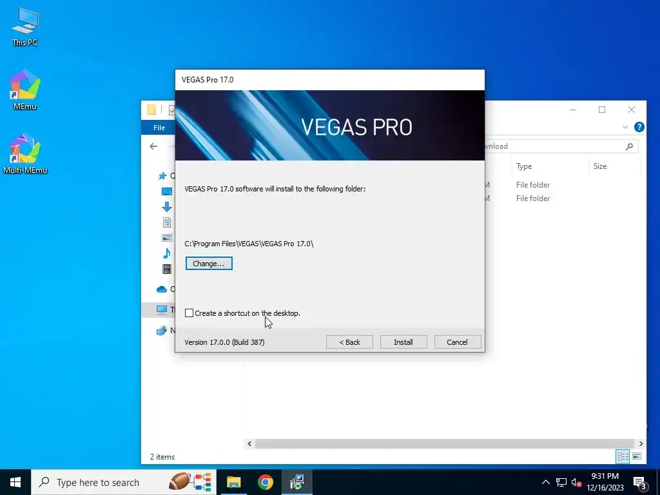Switch Explorer to details view icon

tap(623, 457)
